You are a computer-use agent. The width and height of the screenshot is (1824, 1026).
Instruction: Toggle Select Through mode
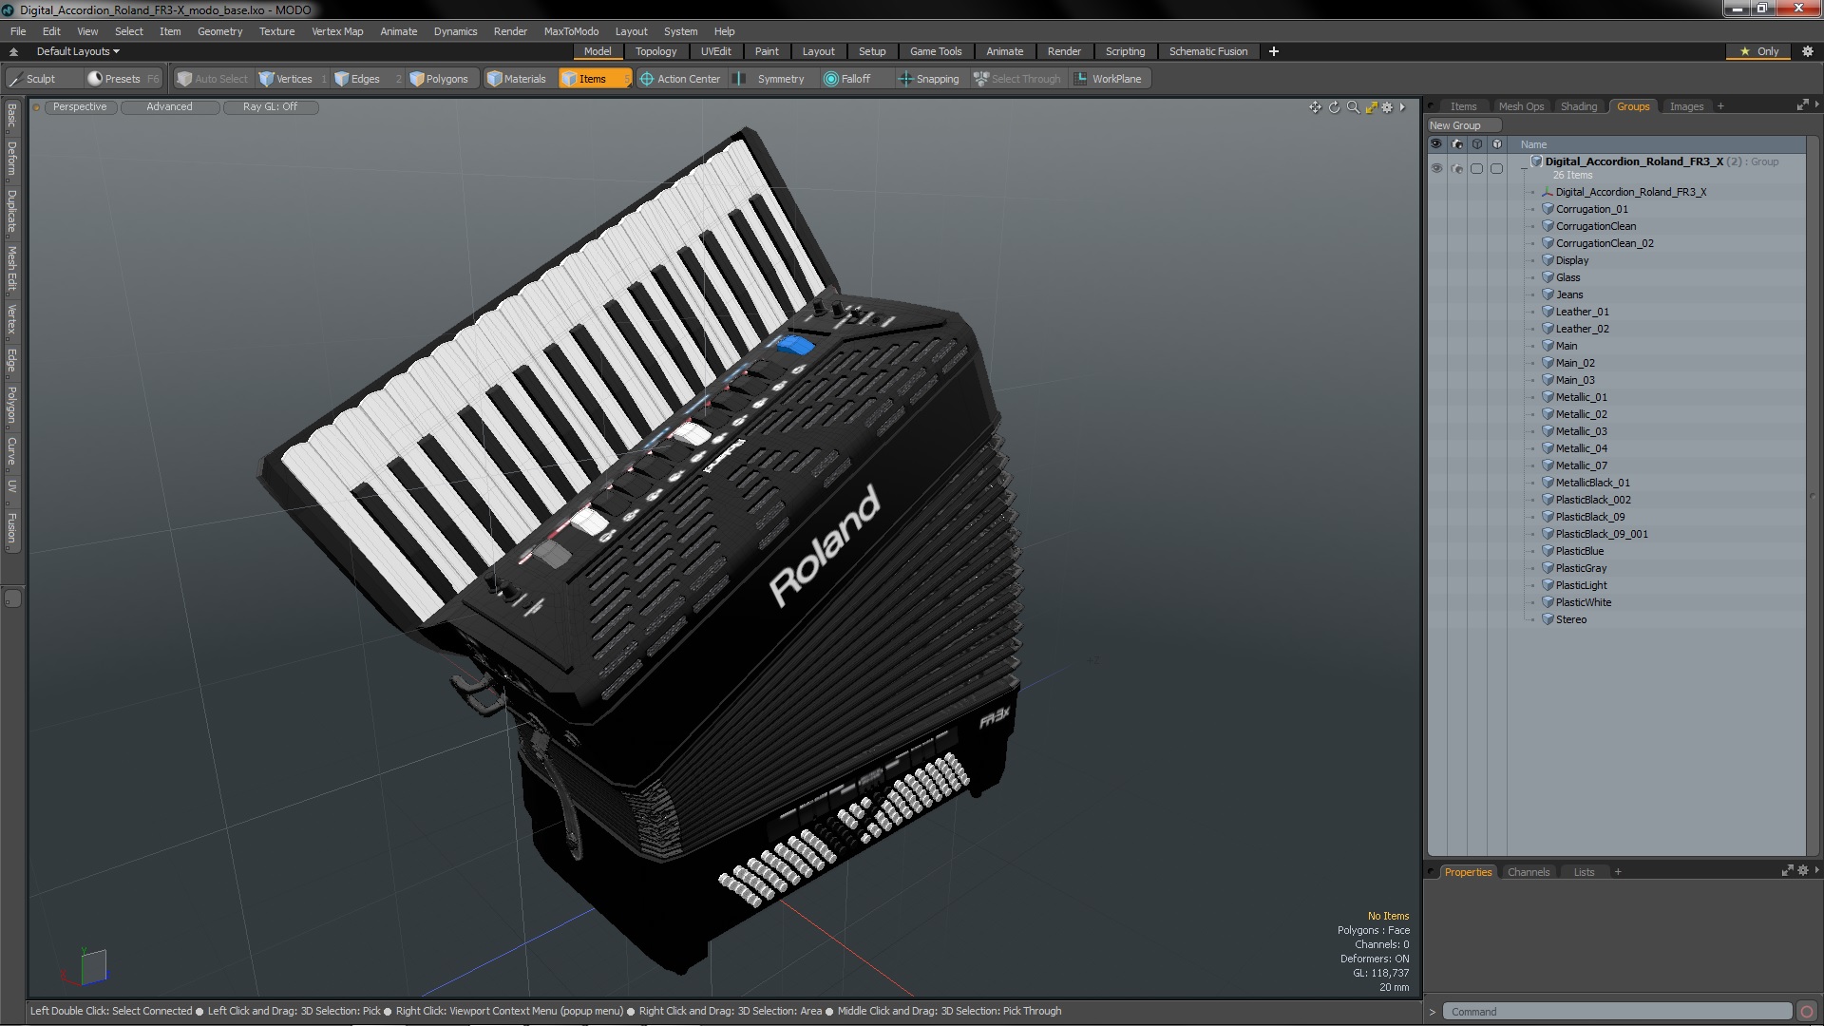point(1017,79)
